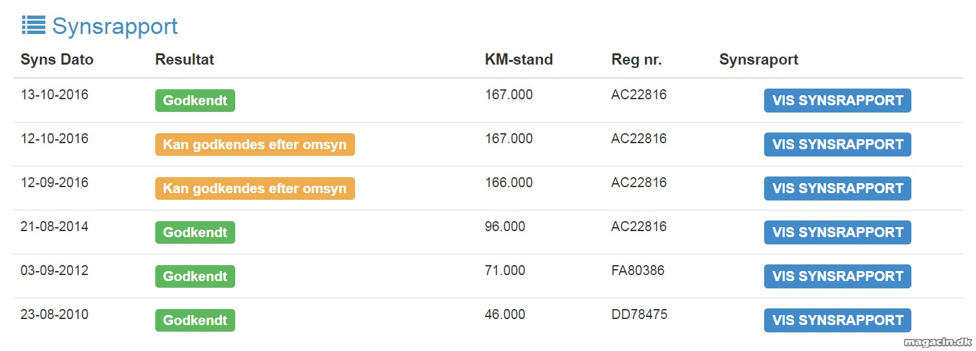This screenshot has height=351, width=976.
Task: Select registration number DD78475
Action: tap(639, 314)
